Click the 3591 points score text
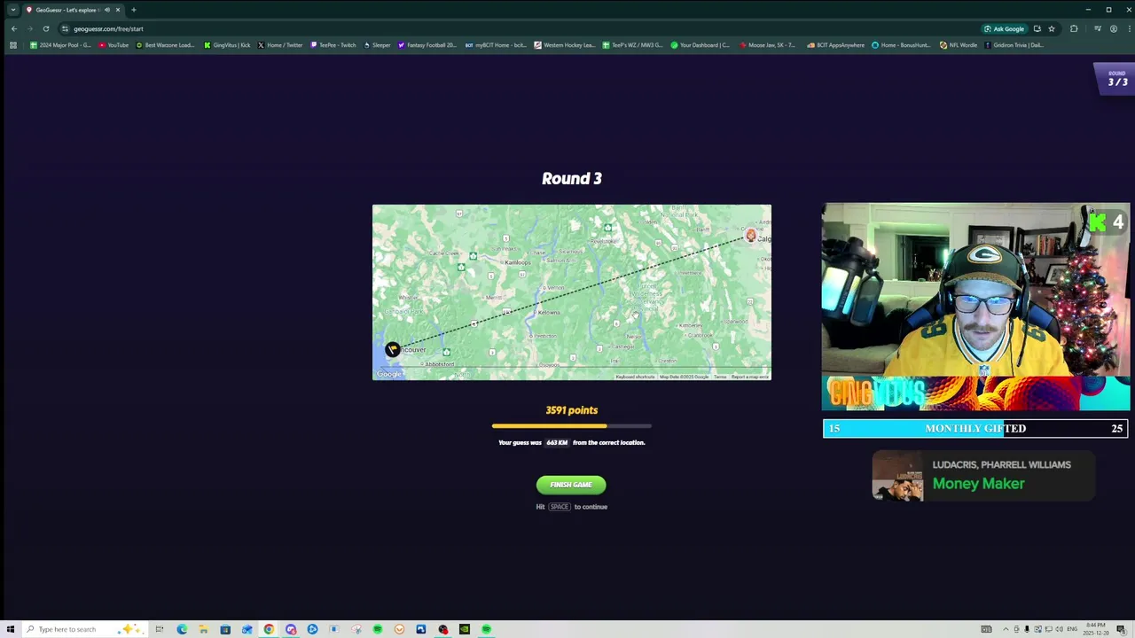The width and height of the screenshot is (1135, 638). [572, 410]
